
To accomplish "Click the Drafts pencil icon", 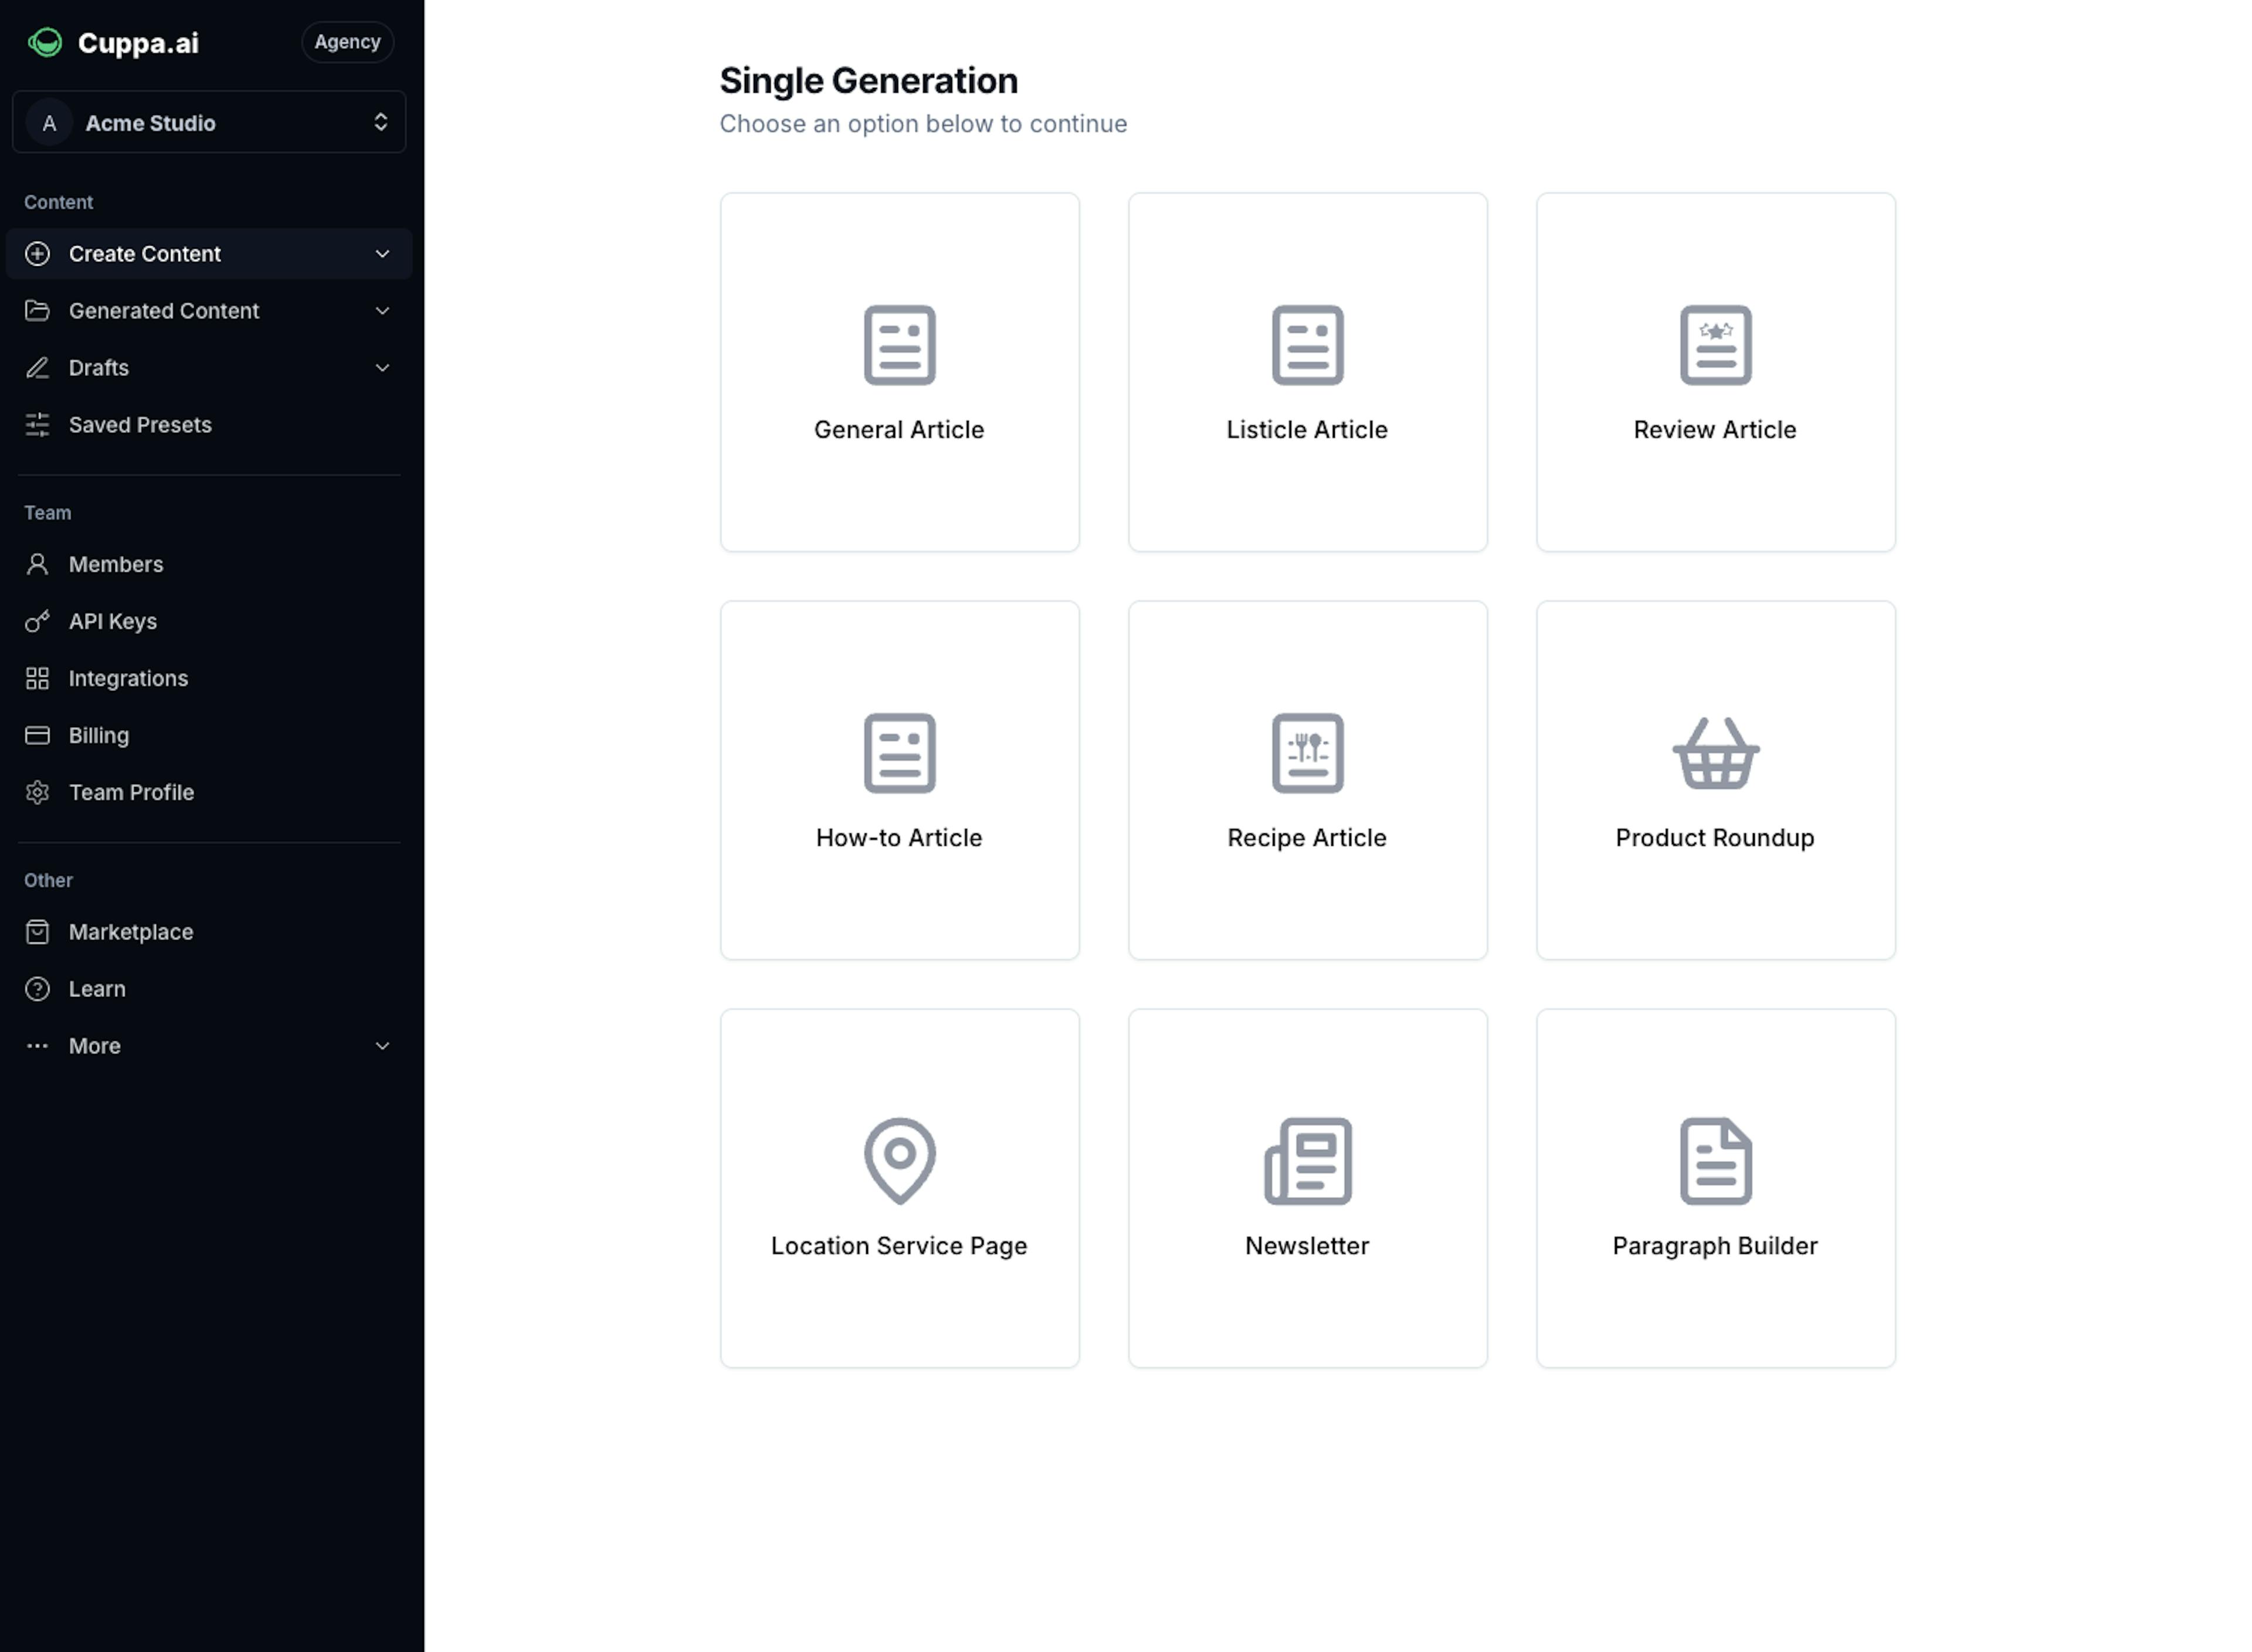I will point(37,368).
